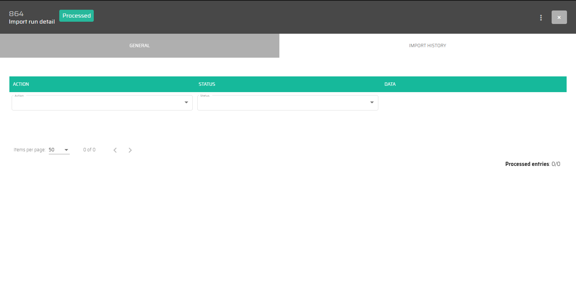Go to the previous page of results
The image size is (576, 288).
tap(115, 150)
